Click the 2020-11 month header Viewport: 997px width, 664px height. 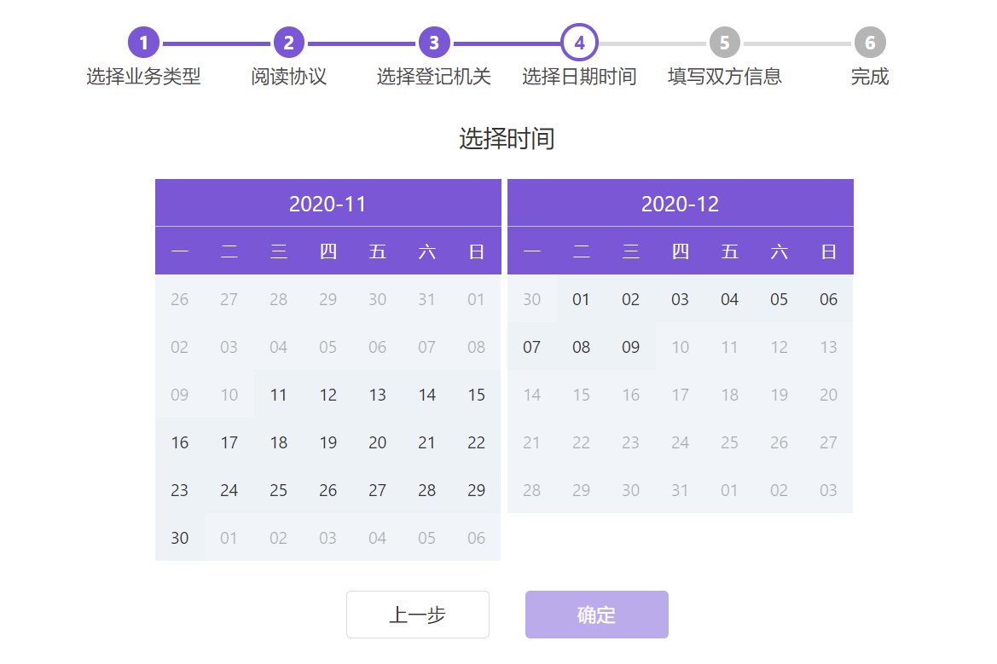328,204
